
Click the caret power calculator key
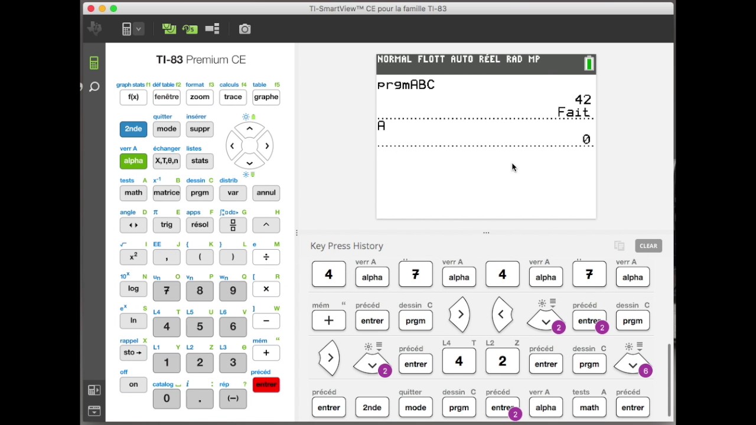[266, 225]
